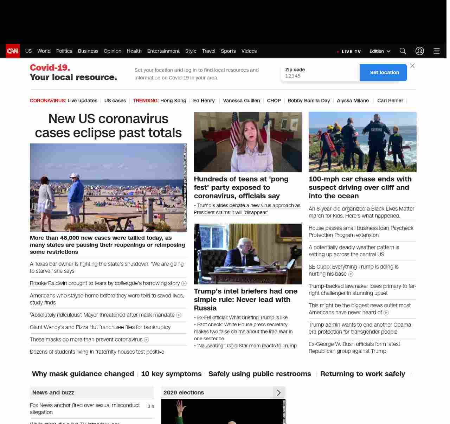The image size is (450, 424).
Task: Open the hamburger menu icon
Action: [x=437, y=51]
